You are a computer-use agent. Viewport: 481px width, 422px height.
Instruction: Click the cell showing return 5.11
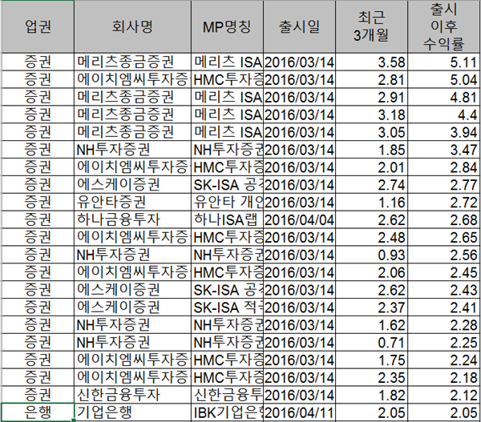444,62
